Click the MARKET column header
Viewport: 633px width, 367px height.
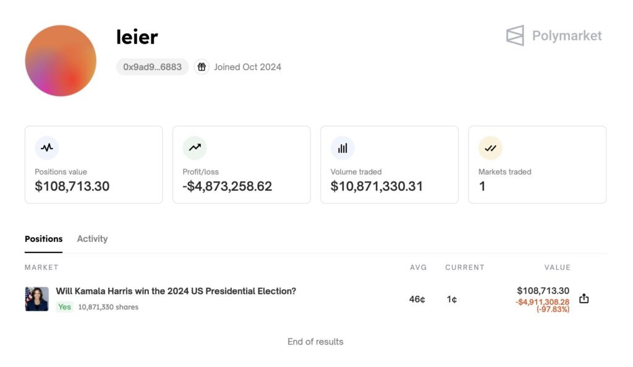pyautogui.click(x=41, y=267)
